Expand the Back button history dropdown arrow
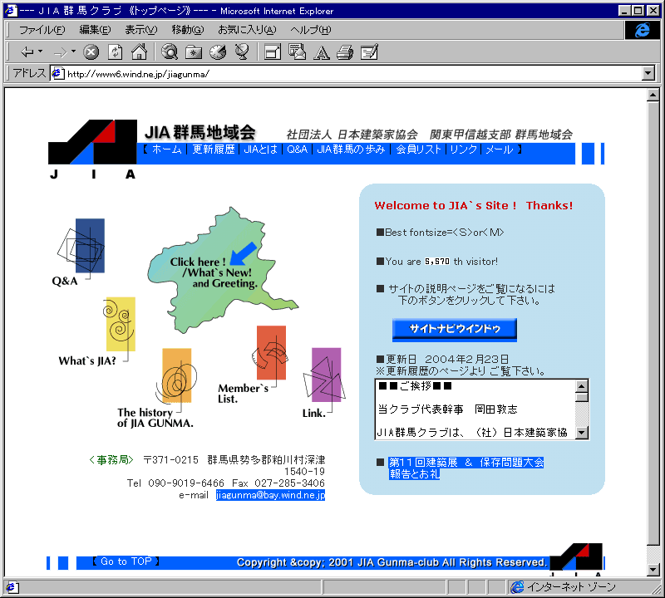This screenshot has height=598, width=665. tap(40, 51)
